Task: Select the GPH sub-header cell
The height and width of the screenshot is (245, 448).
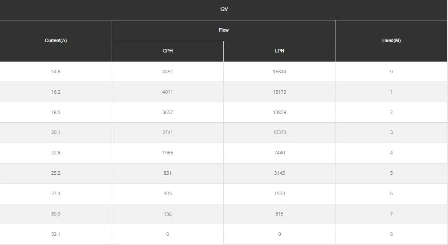Action: [x=167, y=51]
